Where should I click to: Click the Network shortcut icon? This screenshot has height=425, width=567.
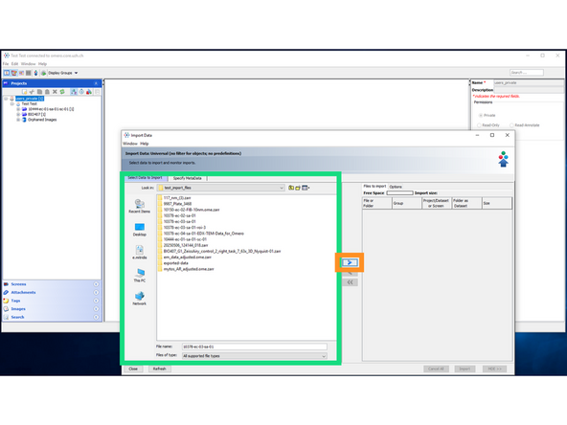(x=140, y=299)
